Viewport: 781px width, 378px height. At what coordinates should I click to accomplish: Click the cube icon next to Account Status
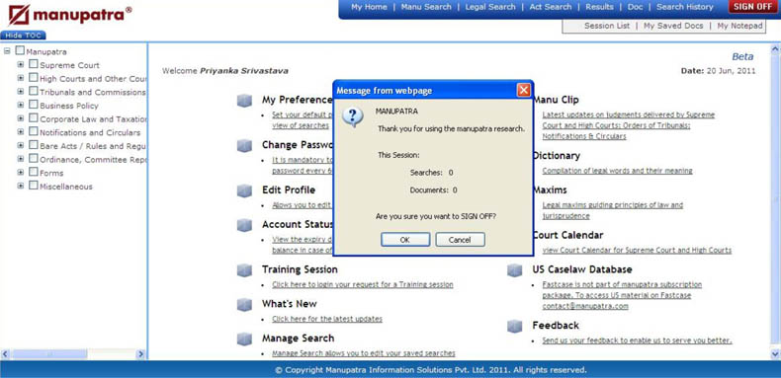click(244, 225)
